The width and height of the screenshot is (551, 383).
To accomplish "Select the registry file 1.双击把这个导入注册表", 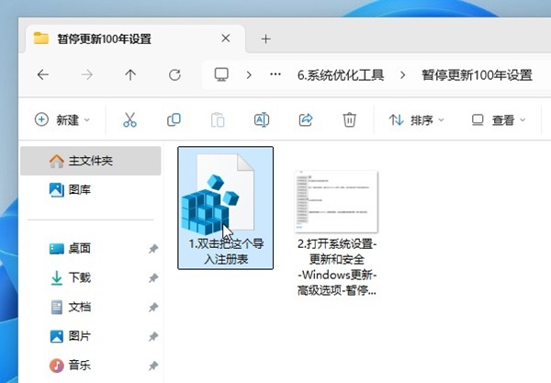I will pyautogui.click(x=226, y=208).
